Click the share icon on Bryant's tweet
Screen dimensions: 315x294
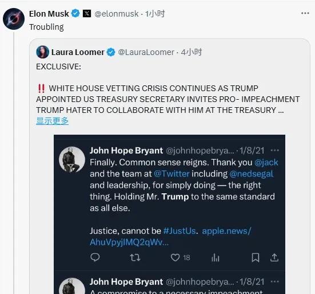pyautogui.click(x=274, y=257)
